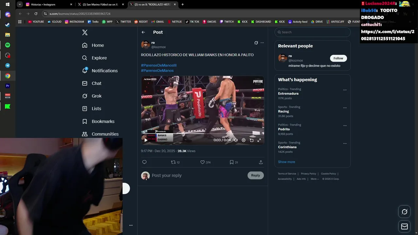Open Home in X sidebar
418x235 pixels.
[93, 45]
